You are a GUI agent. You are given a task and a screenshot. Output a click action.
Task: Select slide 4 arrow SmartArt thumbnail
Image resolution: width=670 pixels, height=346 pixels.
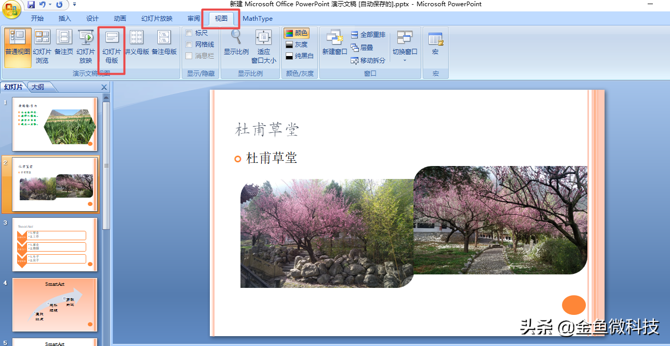coord(55,305)
